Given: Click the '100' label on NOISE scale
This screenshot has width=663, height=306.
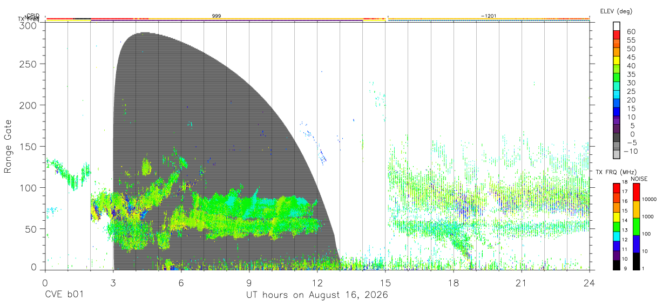Looking at the screenshot, I should [647, 234].
